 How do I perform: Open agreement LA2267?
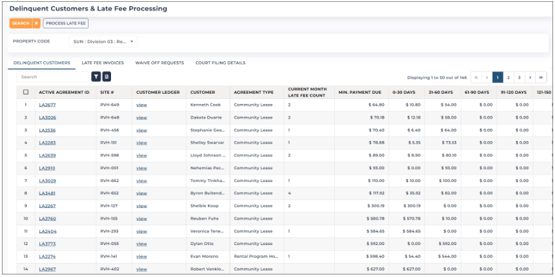pos(47,206)
